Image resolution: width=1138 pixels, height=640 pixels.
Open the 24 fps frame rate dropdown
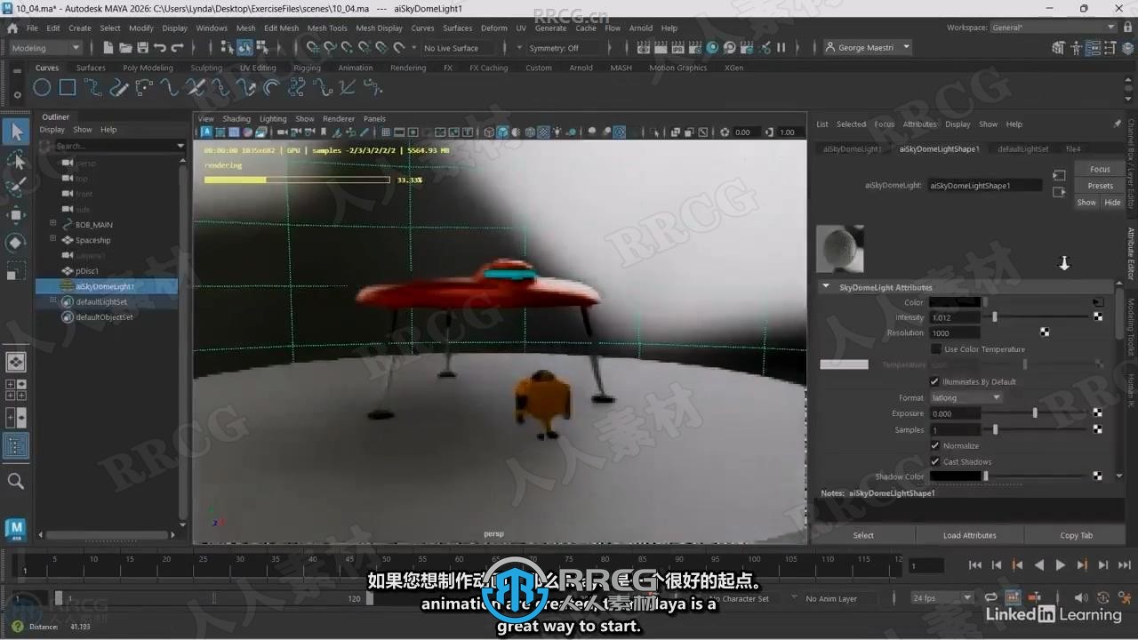tap(942, 598)
